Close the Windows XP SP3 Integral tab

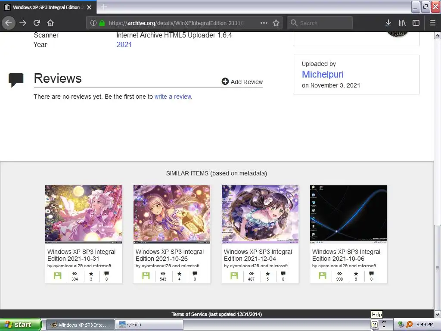click(89, 7)
